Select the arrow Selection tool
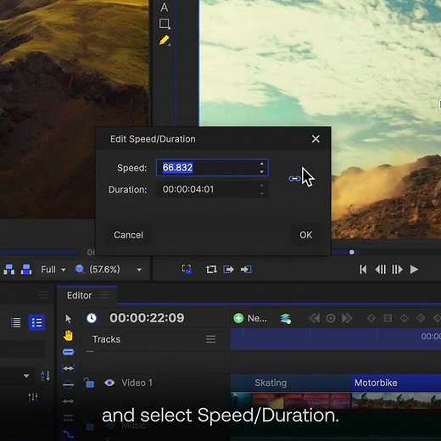441x441 pixels. click(x=68, y=319)
